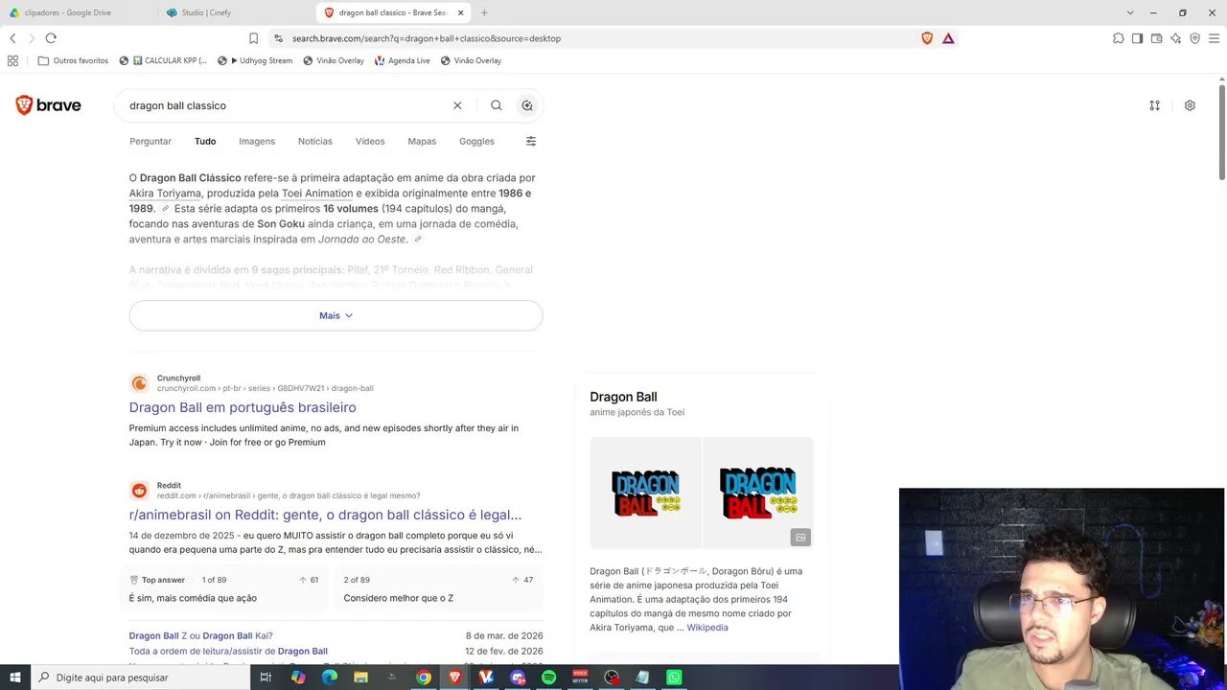
Task: Open the search filters sliders icon
Action: pyautogui.click(x=531, y=141)
